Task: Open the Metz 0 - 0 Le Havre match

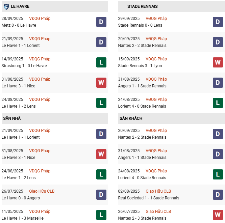Action: coord(19,25)
